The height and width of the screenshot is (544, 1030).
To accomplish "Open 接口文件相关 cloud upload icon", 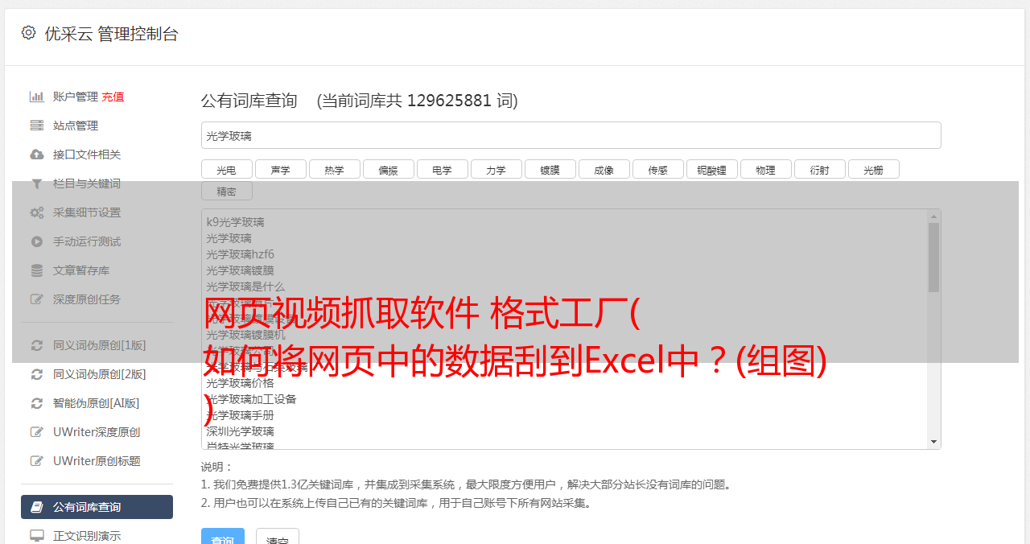I will click(x=37, y=155).
